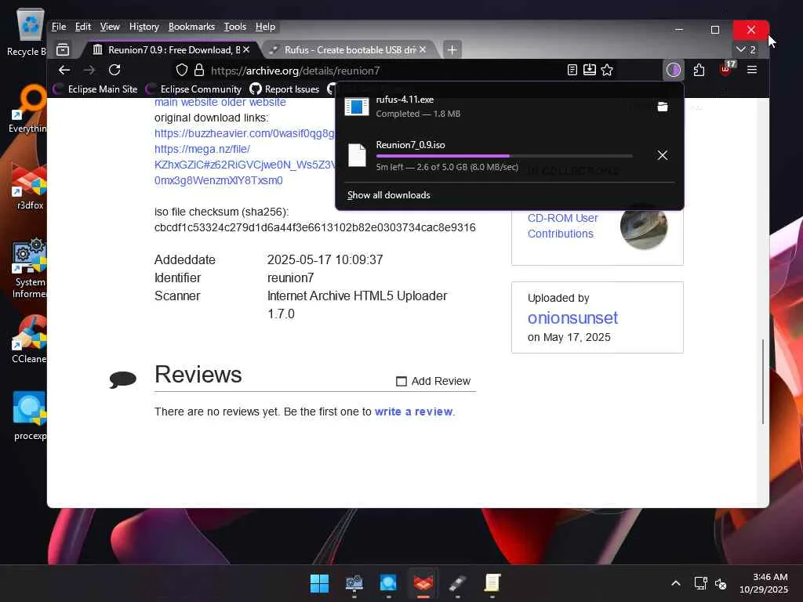Click the Addeddate value 2025-05-17 10:09:37

(325, 260)
